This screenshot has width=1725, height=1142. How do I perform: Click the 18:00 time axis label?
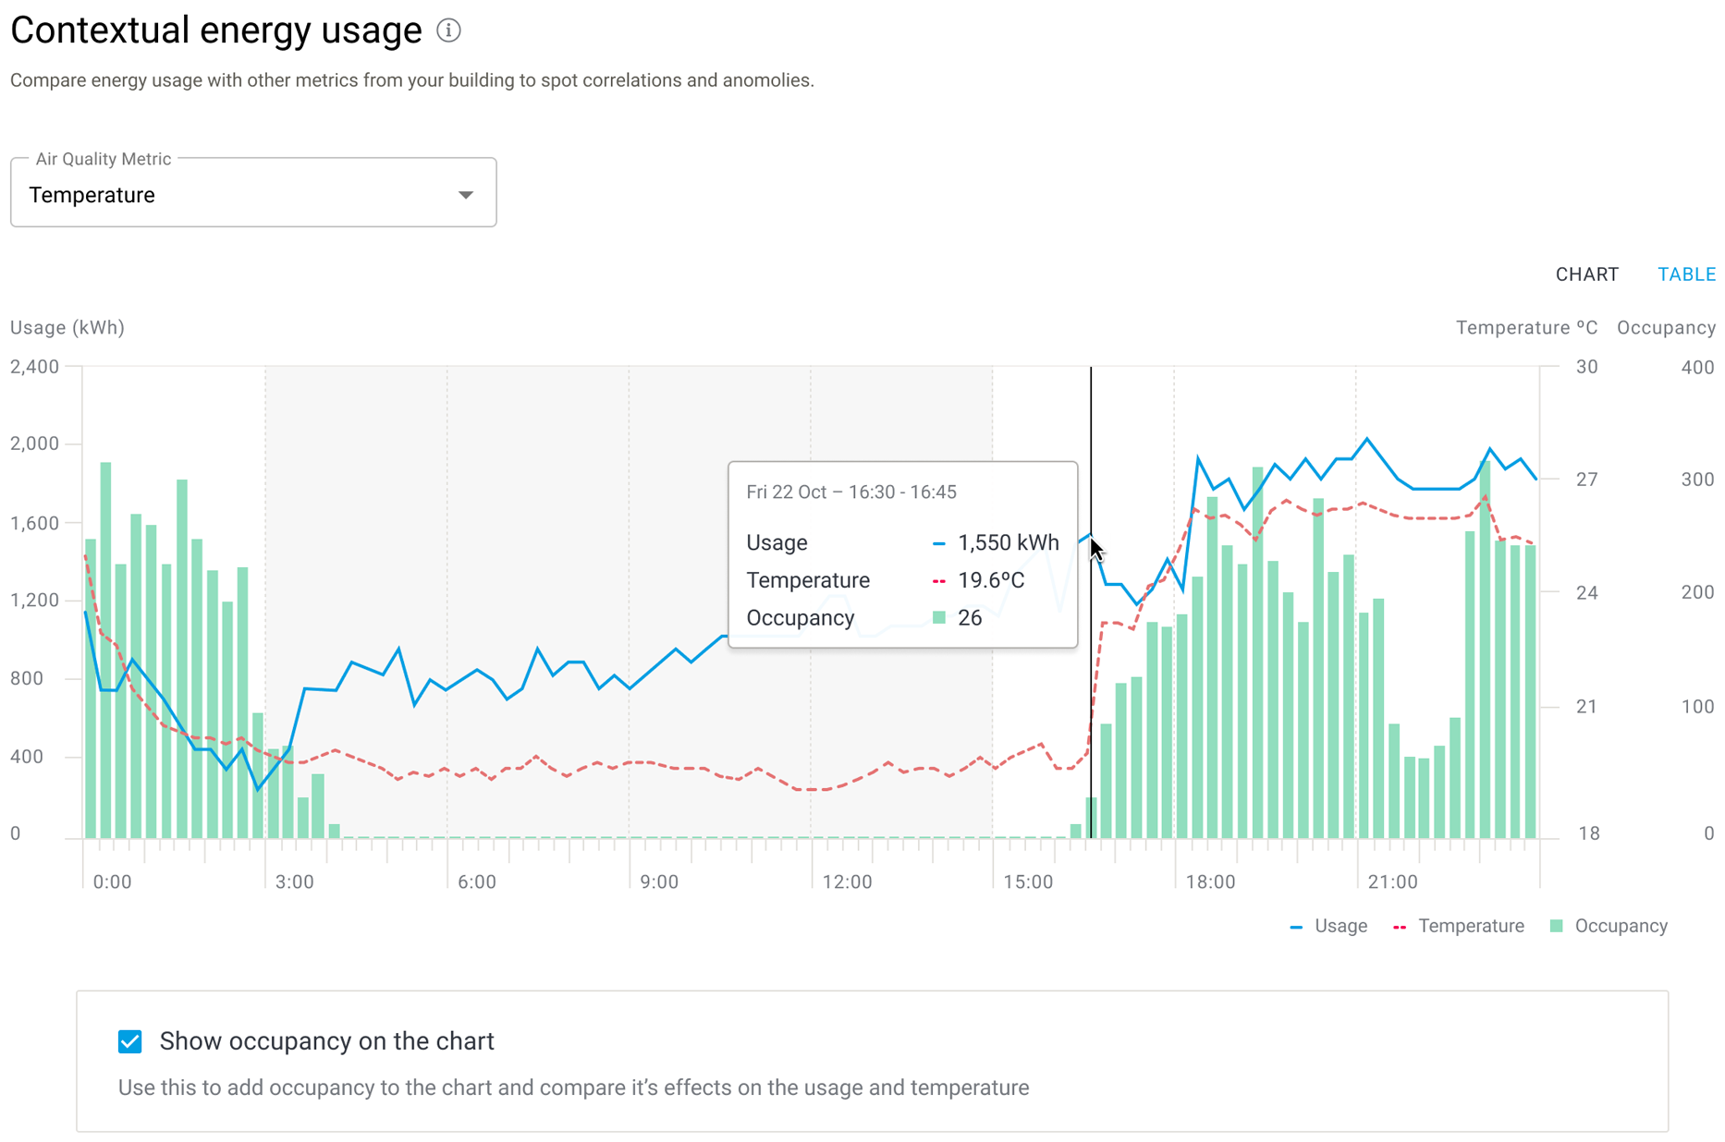[1210, 881]
